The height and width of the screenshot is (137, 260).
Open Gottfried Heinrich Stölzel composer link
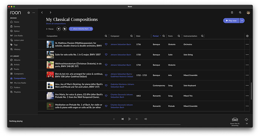(x=122, y=76)
